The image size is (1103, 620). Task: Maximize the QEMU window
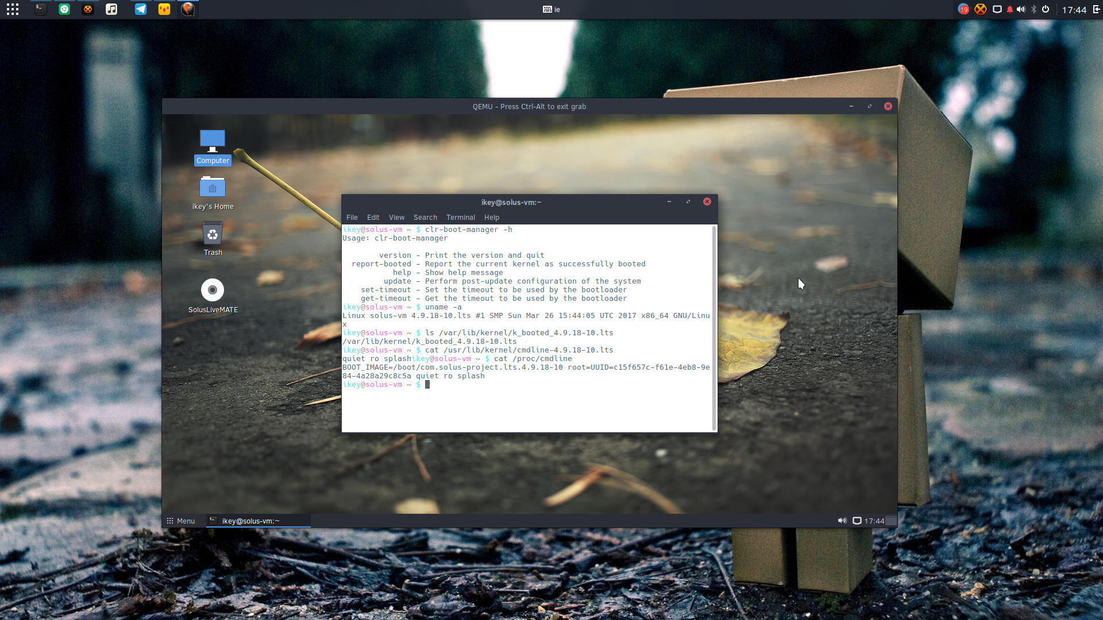pos(870,106)
